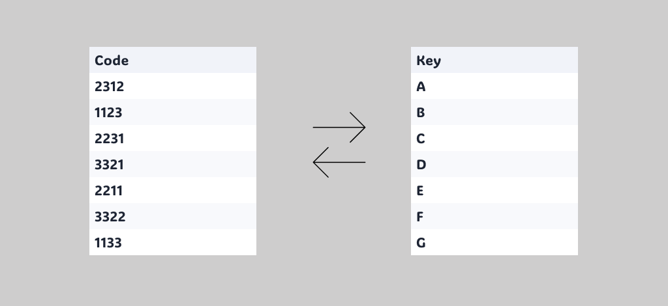The image size is (668, 306).
Task: Click the arrowhead of the left arrow
Action: [x=321, y=162]
